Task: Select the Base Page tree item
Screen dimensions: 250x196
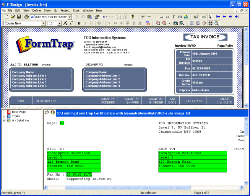Action: coord(19,112)
